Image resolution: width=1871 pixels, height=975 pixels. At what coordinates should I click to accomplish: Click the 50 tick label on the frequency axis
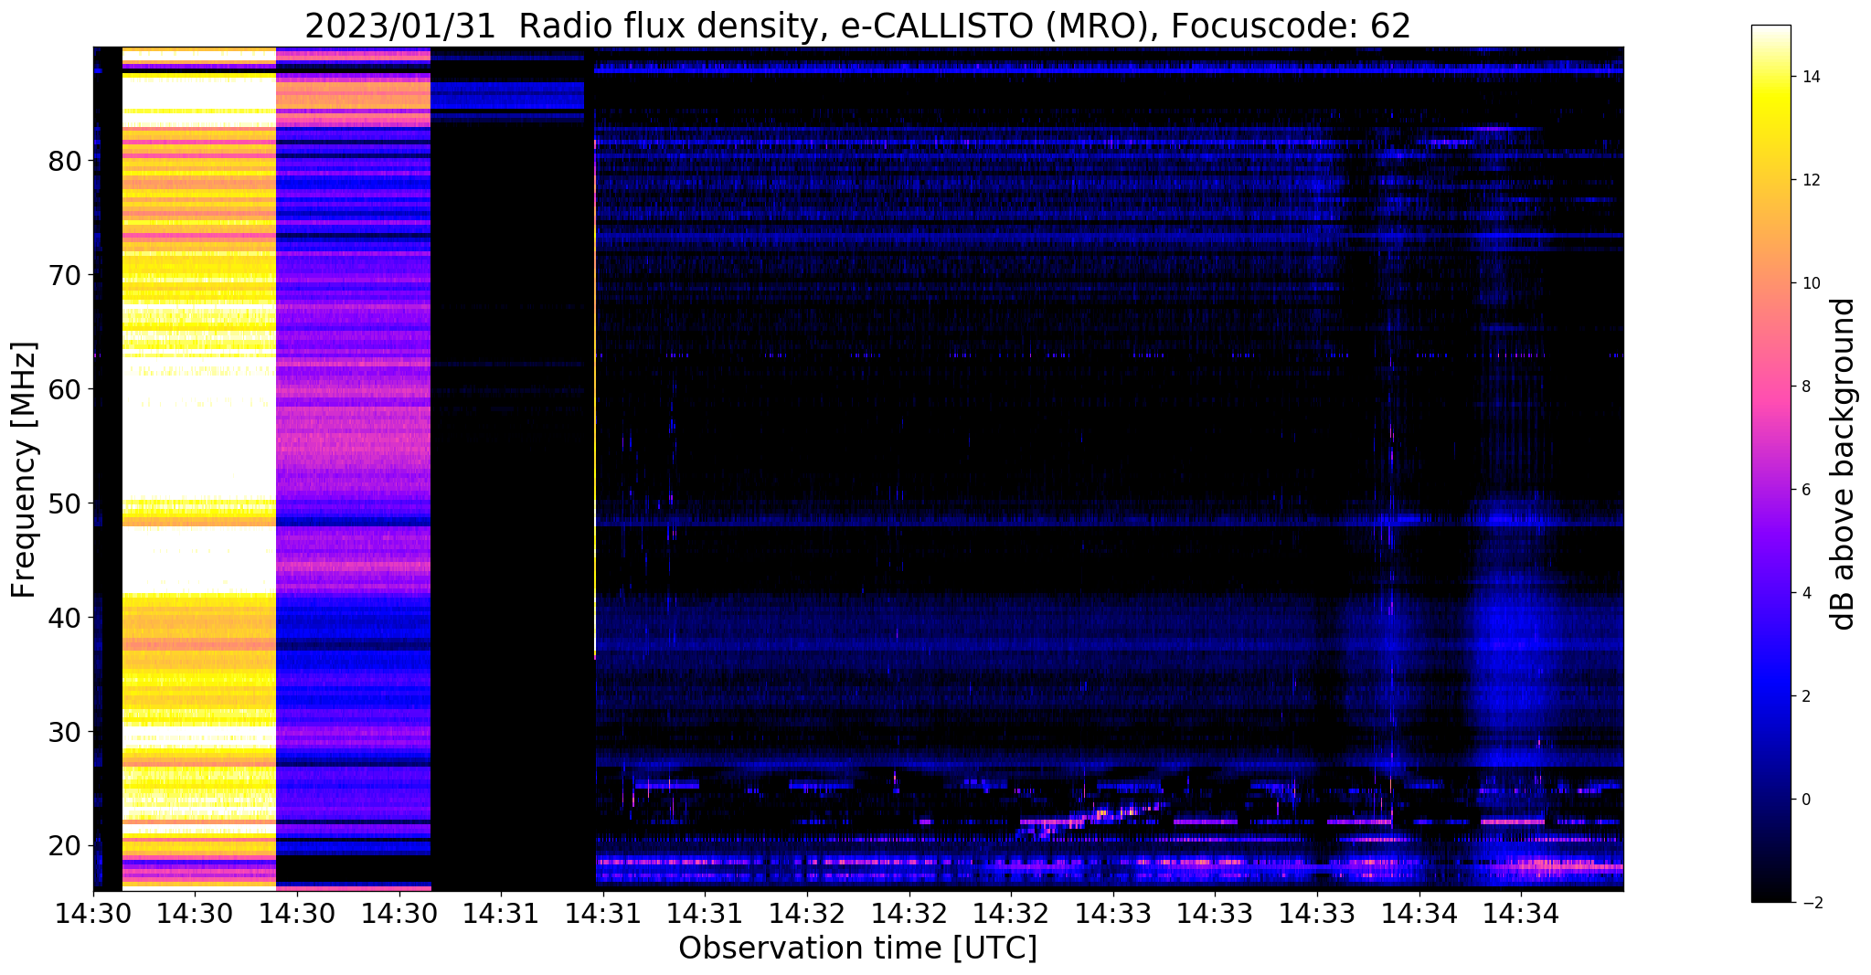(x=65, y=503)
